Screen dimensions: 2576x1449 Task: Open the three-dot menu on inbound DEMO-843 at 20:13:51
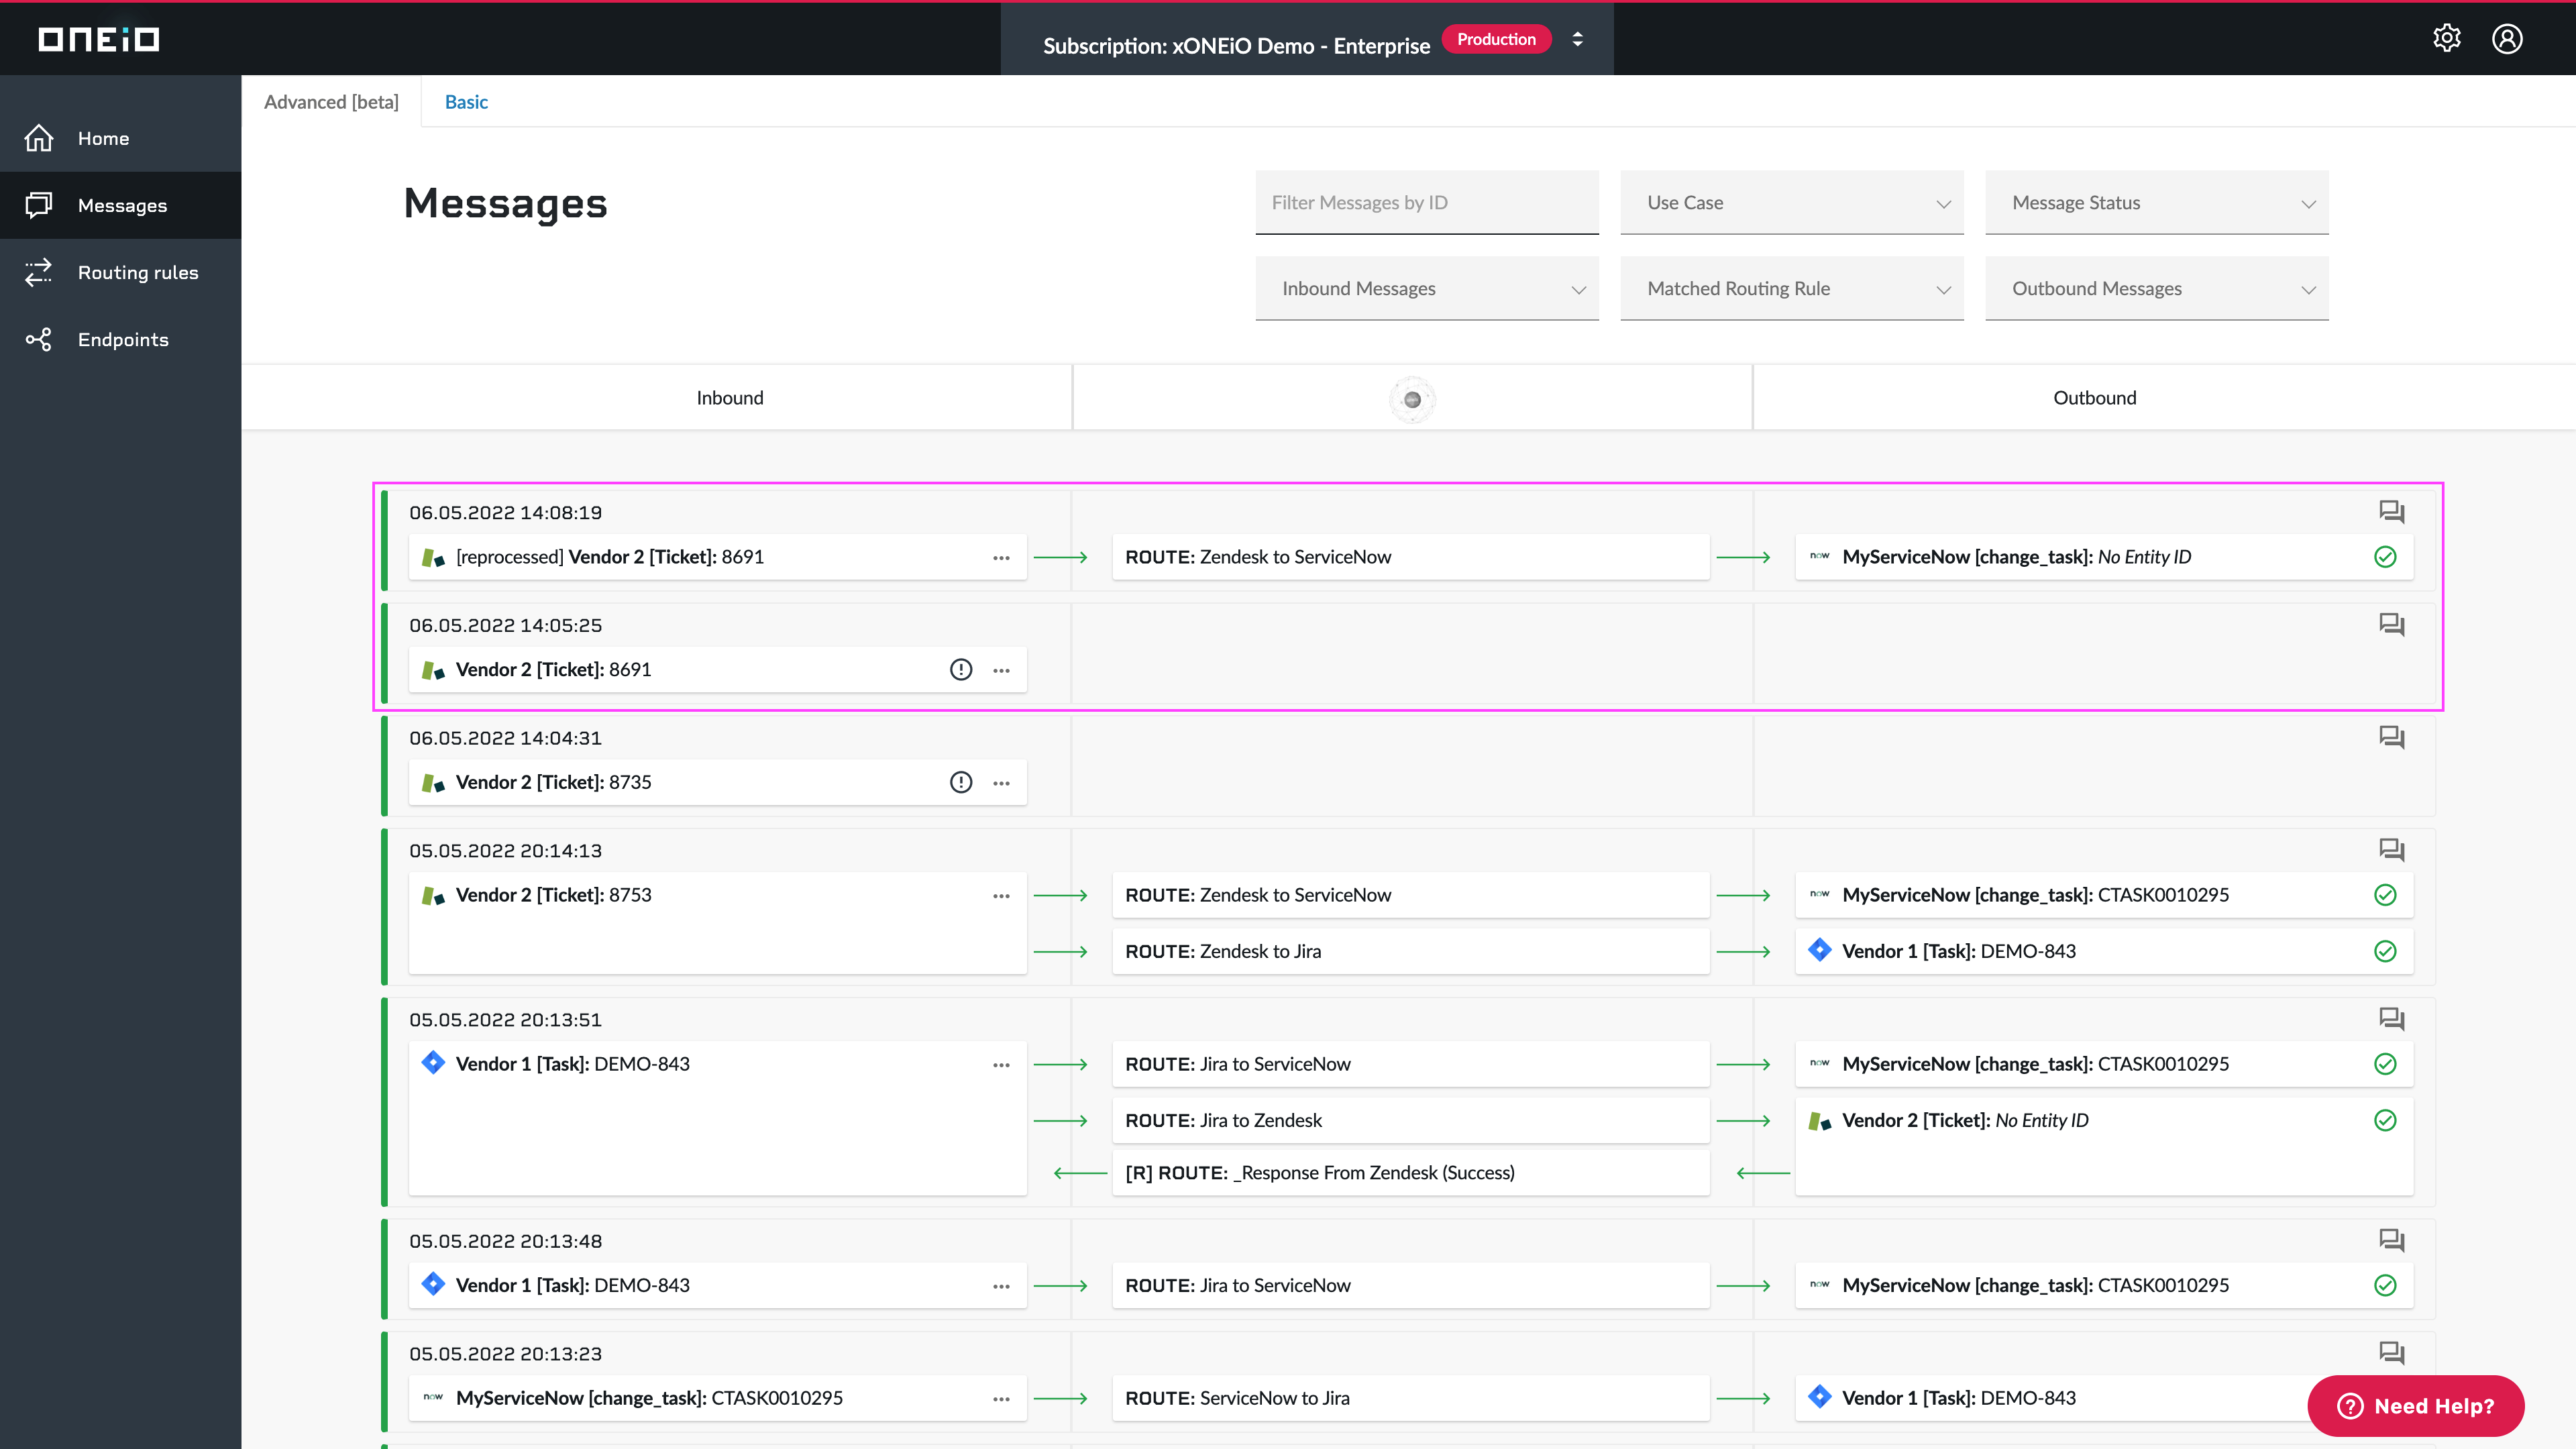click(1001, 1065)
